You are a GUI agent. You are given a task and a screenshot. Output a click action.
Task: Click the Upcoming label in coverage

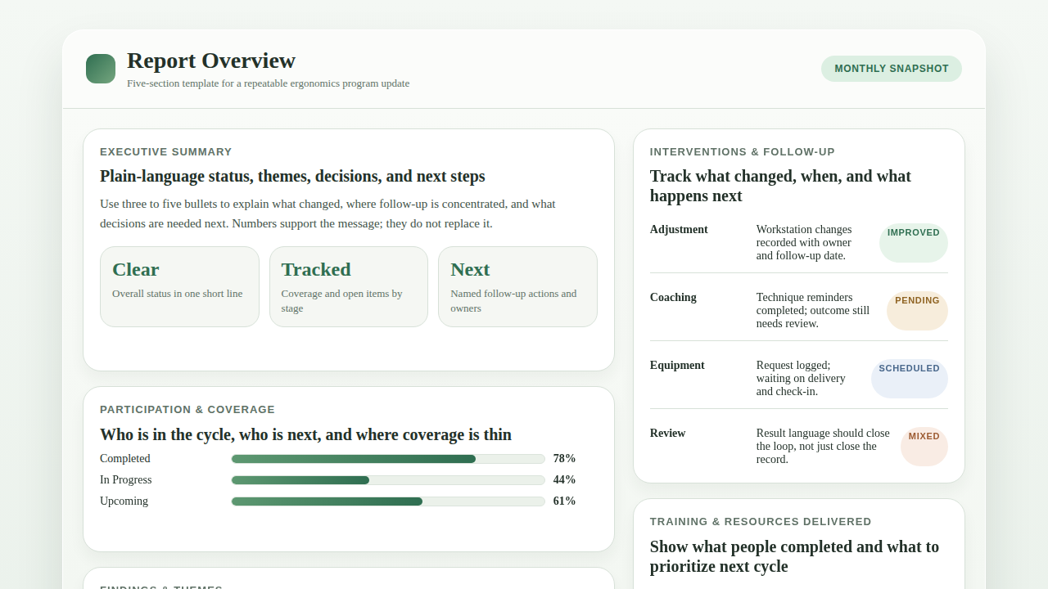coord(124,501)
